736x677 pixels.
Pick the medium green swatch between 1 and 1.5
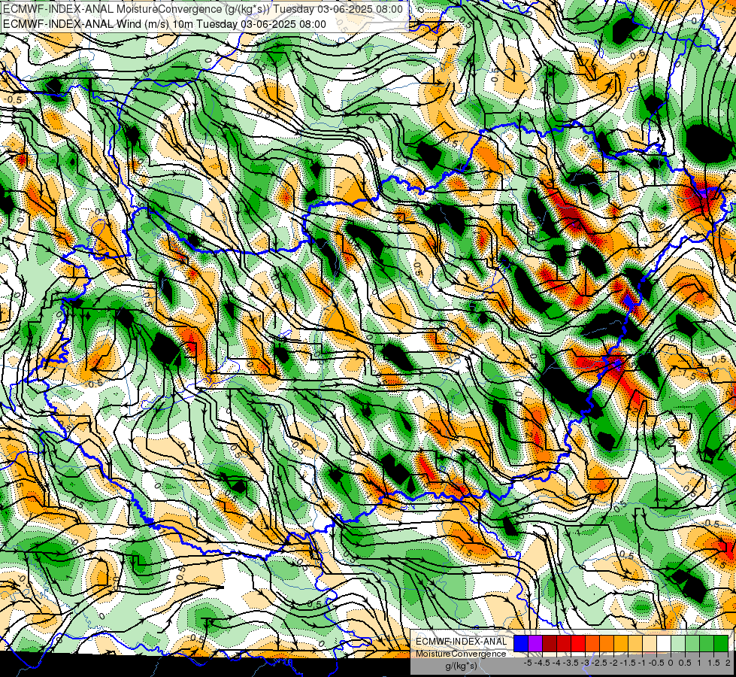pos(707,643)
